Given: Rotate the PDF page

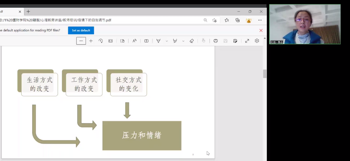Looking at the screenshot, I should pos(101,41).
